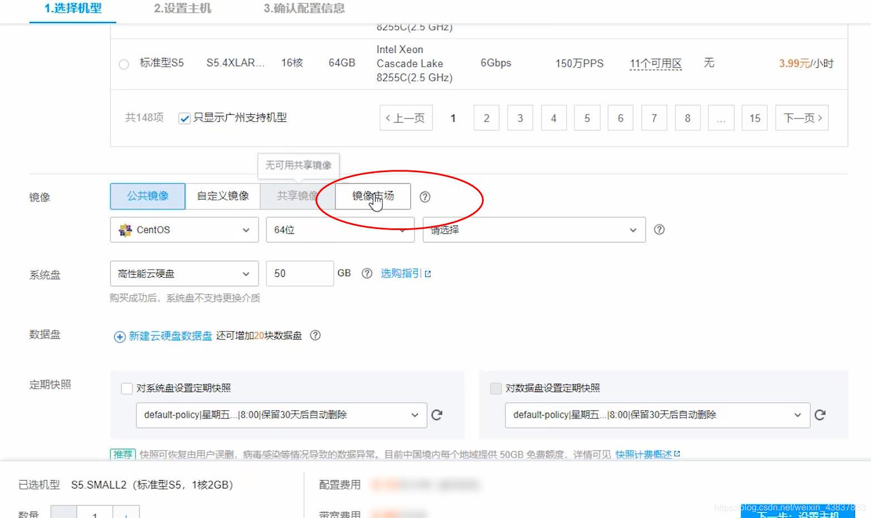The width and height of the screenshot is (871, 518).
Task: Click system disk size field showing 50
Action: point(300,273)
